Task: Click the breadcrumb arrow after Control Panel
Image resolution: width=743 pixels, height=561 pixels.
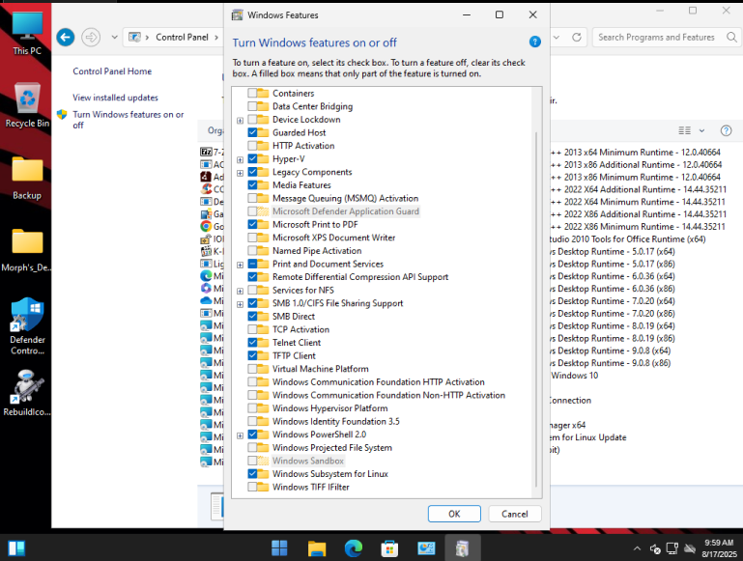Action: click(216, 37)
